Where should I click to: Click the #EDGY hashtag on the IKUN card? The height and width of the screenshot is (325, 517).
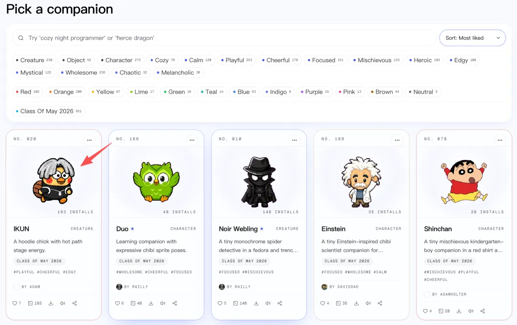coord(69,272)
